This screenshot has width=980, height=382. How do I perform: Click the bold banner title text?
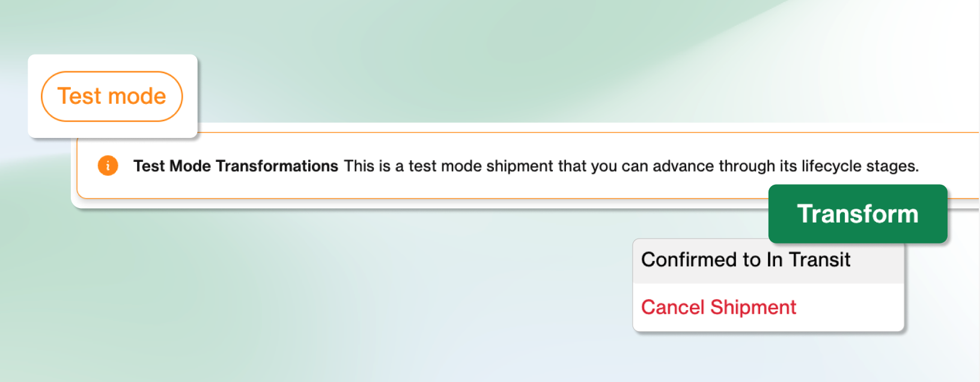(236, 166)
